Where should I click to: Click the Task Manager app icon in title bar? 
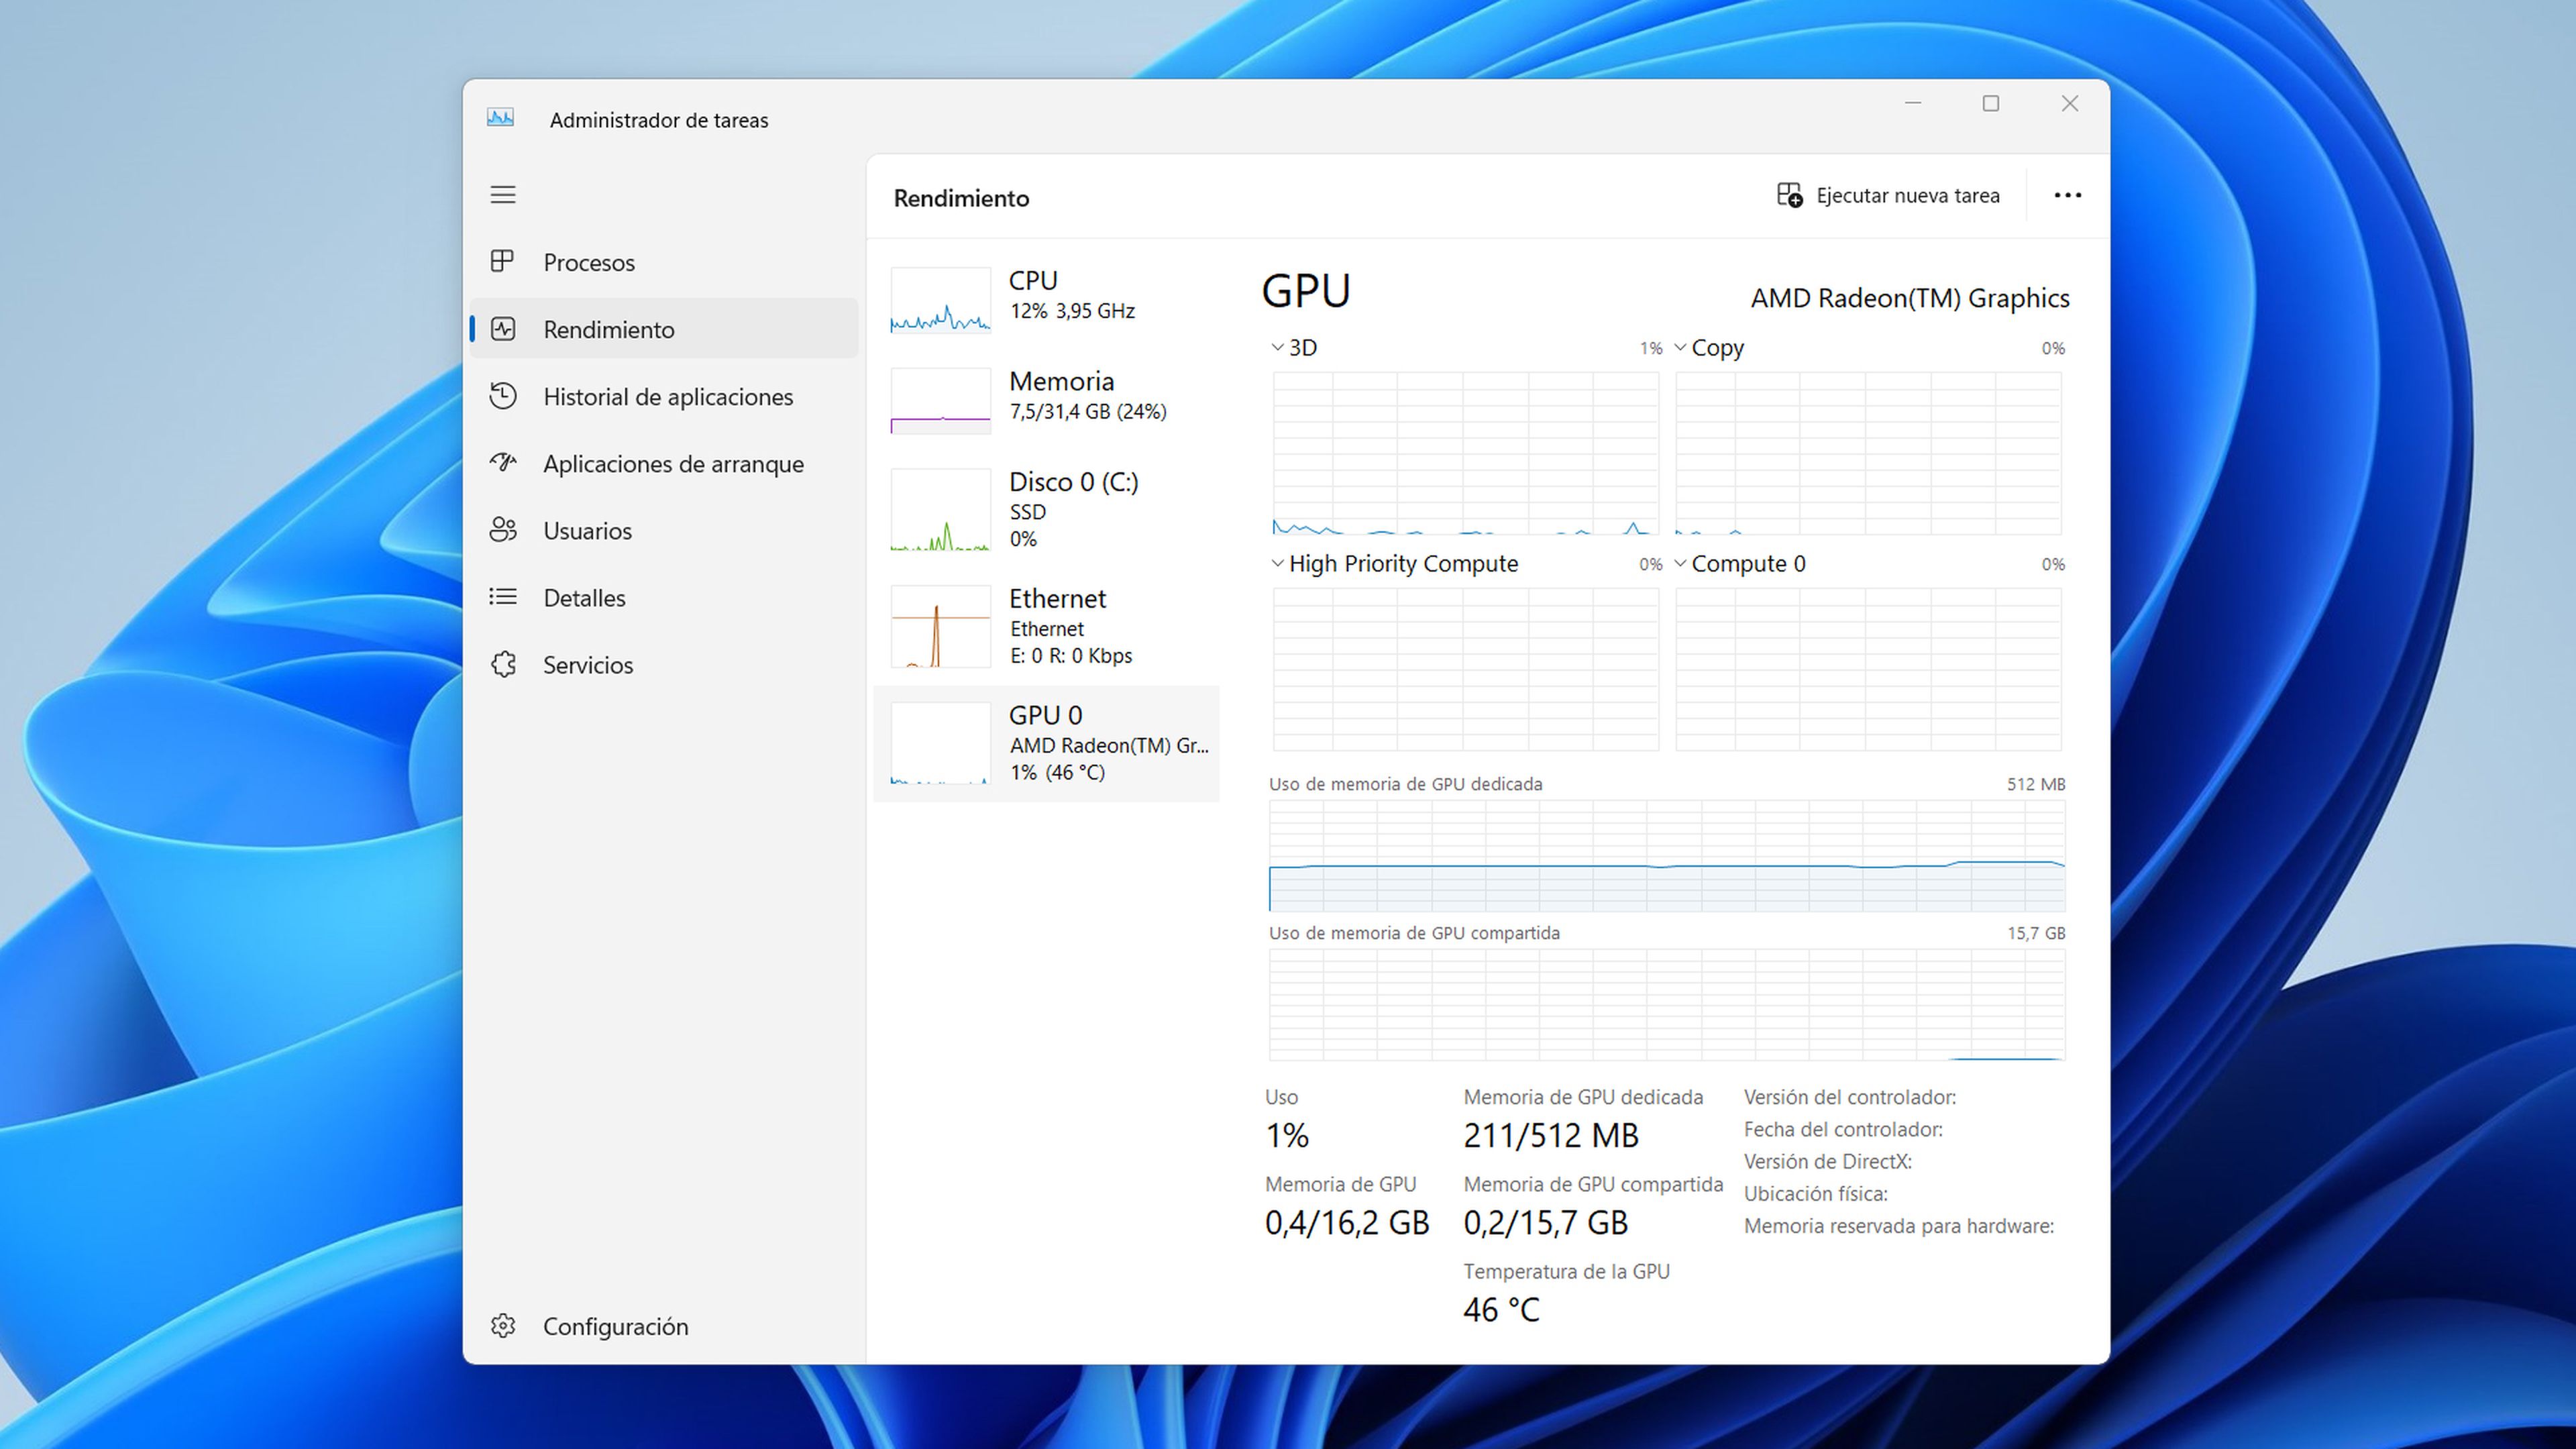(500, 118)
